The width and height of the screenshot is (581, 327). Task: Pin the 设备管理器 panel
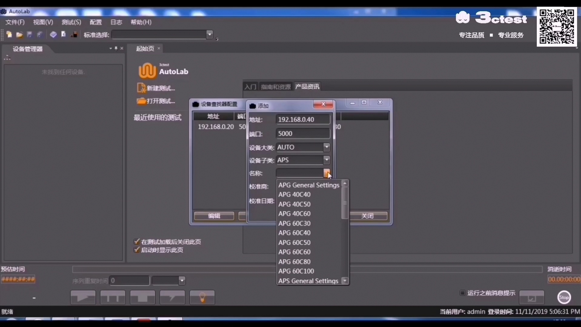(x=116, y=48)
